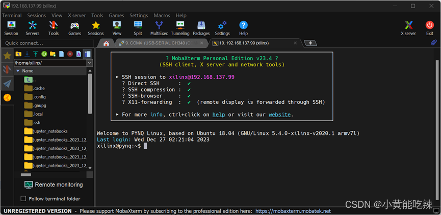
Task: Create a new folder in SFTP browser
Action: [x=53, y=54]
